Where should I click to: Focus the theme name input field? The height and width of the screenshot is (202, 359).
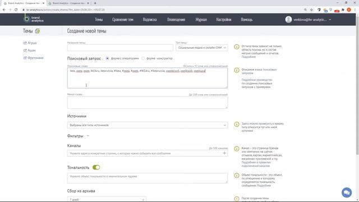click(120, 48)
